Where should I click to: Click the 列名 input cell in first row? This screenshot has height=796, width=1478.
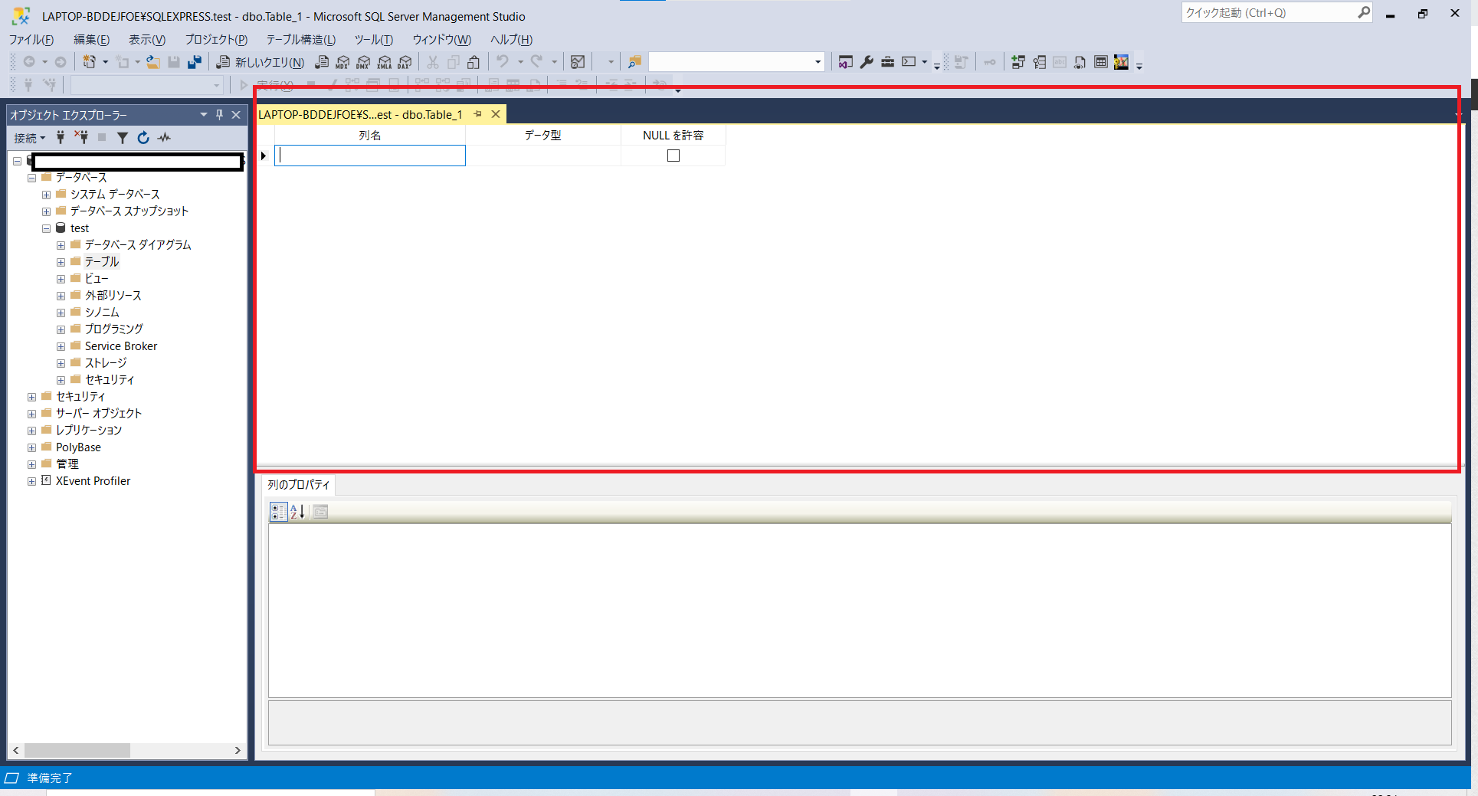coord(370,156)
